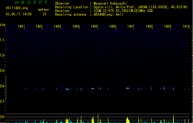Click the 0.9 kHz axis label
This screenshot has width=193, height=123.
coord(2,71)
